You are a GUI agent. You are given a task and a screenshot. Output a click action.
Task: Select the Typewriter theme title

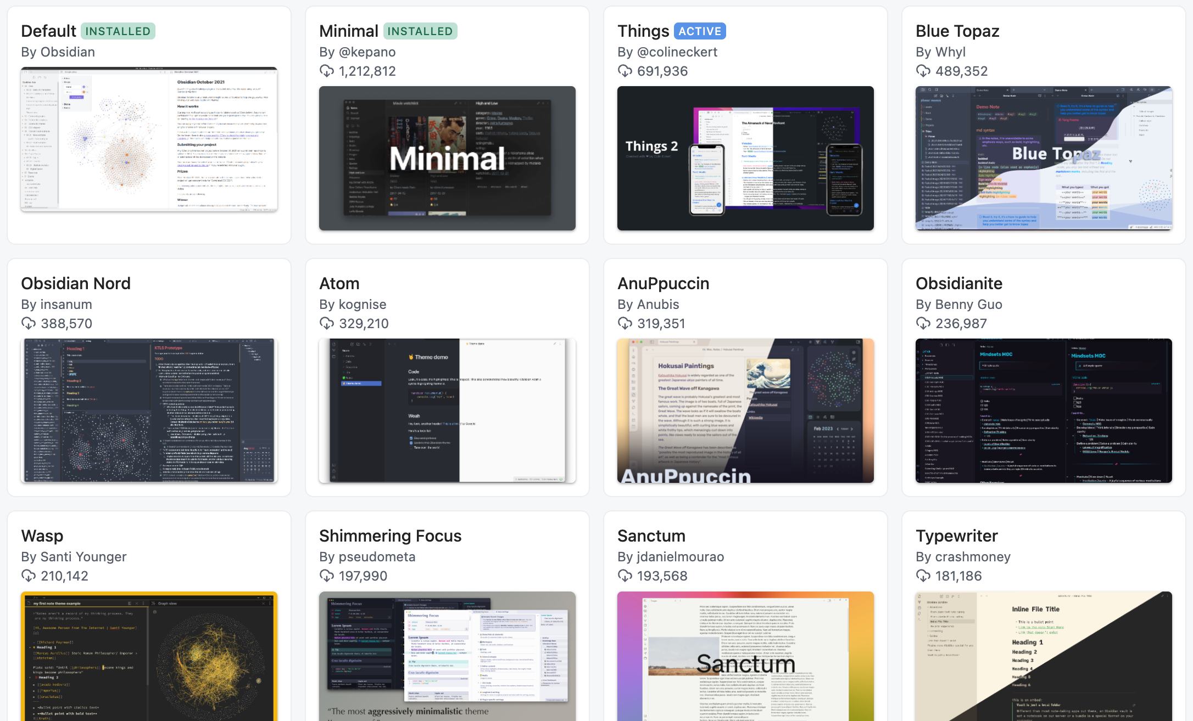(957, 536)
